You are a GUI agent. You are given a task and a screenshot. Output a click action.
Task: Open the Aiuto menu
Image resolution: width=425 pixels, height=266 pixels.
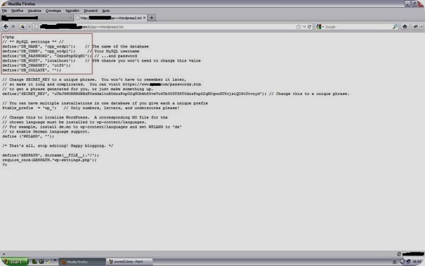click(x=106, y=11)
